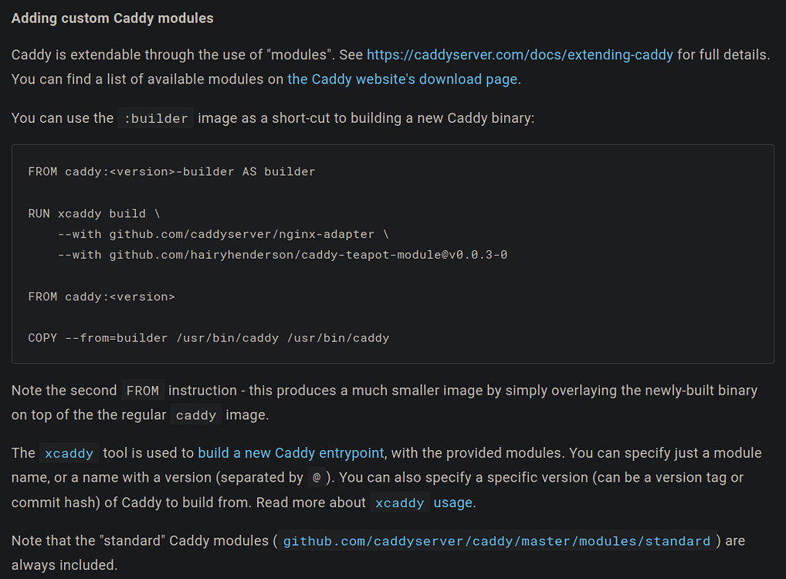Click the caddy inline code before 'image.'
Viewport: 786px width, 579px height.
point(196,415)
